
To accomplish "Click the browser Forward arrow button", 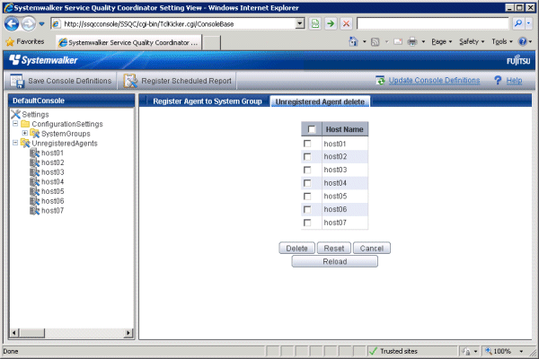I will (29, 23).
